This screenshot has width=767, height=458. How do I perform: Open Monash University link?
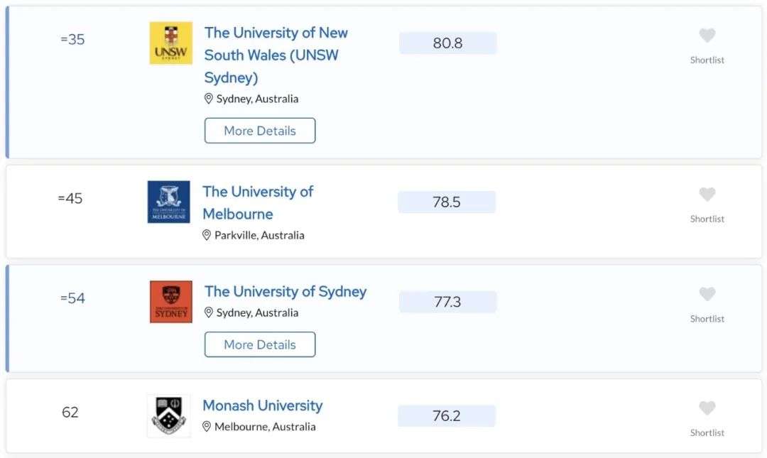(x=263, y=405)
